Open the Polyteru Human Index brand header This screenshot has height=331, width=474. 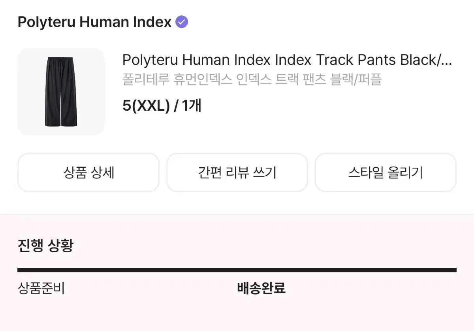click(94, 22)
